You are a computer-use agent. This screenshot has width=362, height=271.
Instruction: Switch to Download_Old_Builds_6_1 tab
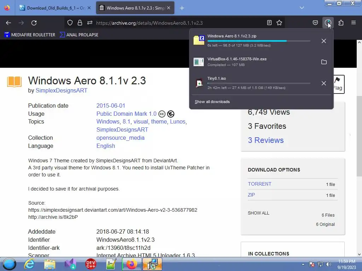click(55, 8)
